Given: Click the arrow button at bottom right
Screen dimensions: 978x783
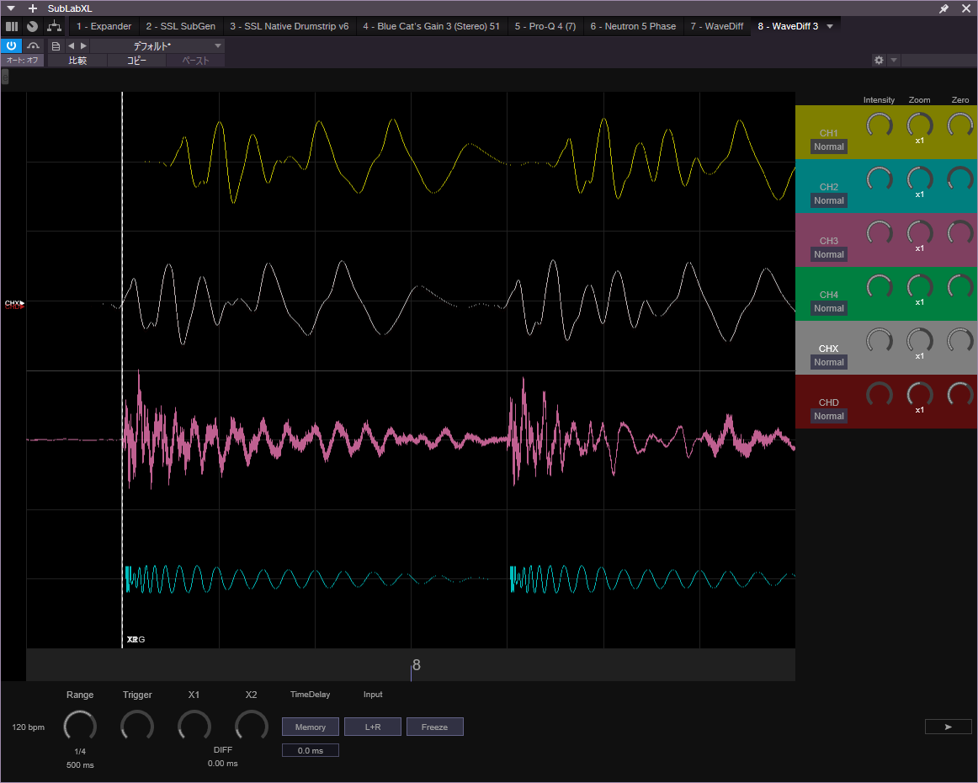Looking at the screenshot, I should [948, 727].
